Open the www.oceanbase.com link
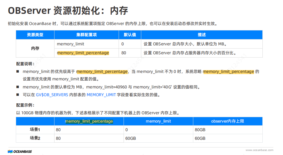283x155 pixels. click(x=259, y=150)
